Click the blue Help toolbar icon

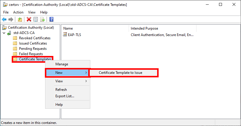coord(52,19)
